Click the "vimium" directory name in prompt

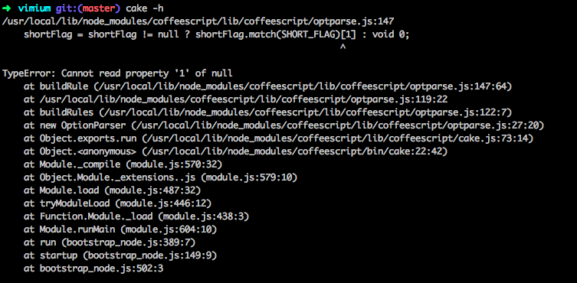[34, 8]
